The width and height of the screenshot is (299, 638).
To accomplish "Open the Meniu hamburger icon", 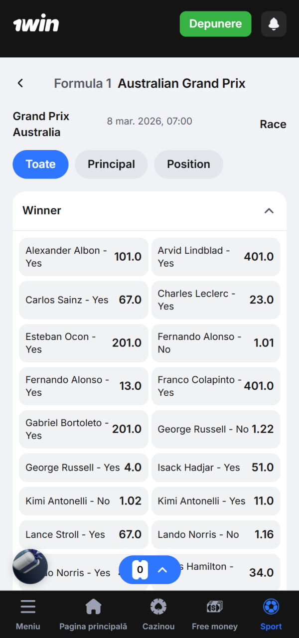I will (28, 607).
